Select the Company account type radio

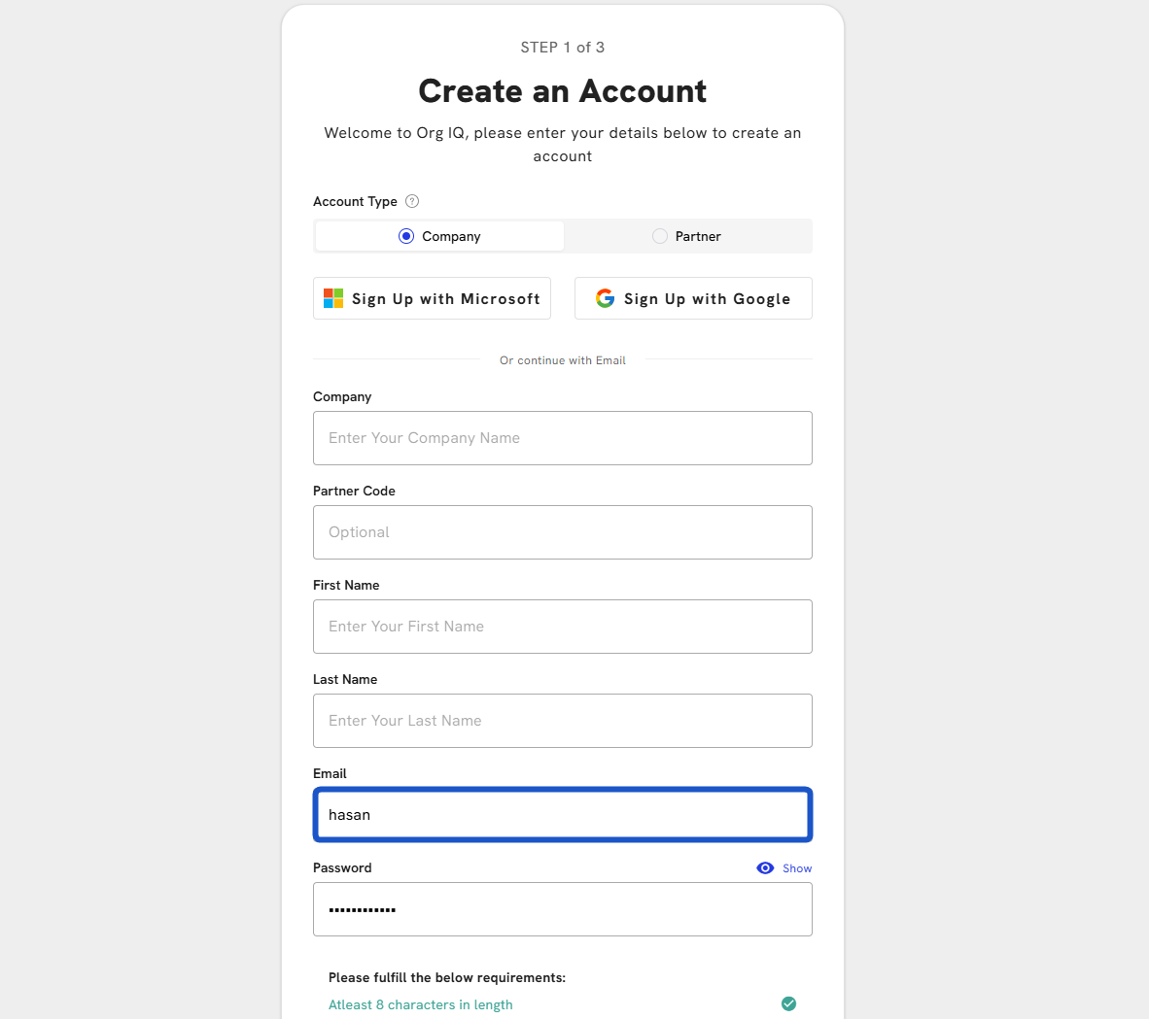tap(406, 236)
